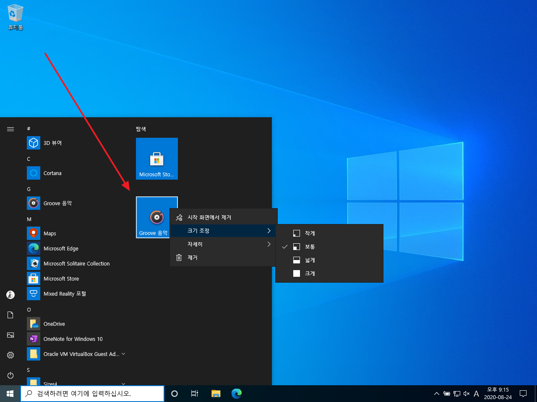Click the G letter group header
537x402 pixels.
(29, 189)
